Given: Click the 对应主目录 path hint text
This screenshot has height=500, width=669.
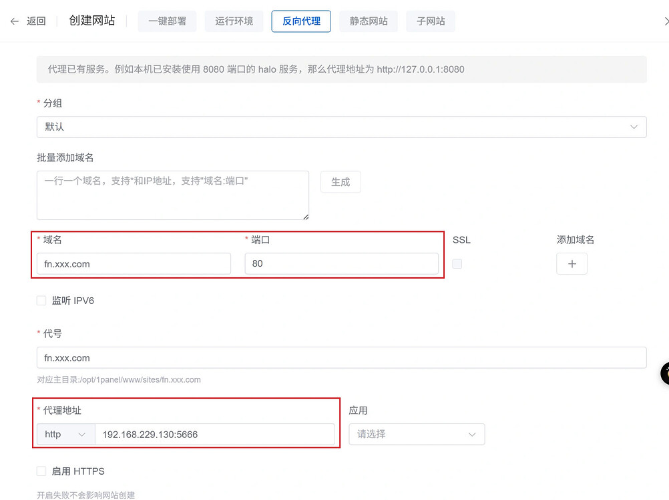Looking at the screenshot, I should (119, 379).
